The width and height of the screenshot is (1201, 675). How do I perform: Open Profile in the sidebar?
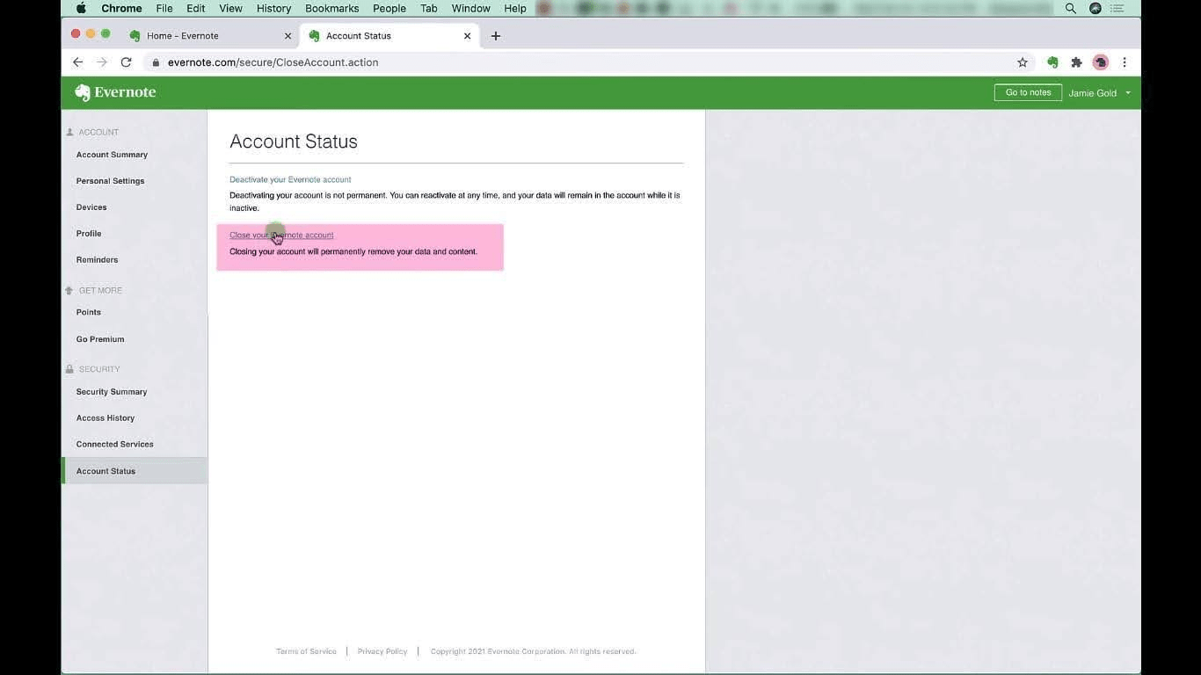pos(89,234)
